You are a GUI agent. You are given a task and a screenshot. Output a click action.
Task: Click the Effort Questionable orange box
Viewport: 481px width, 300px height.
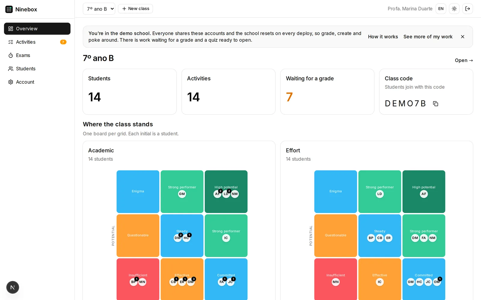point(335,235)
